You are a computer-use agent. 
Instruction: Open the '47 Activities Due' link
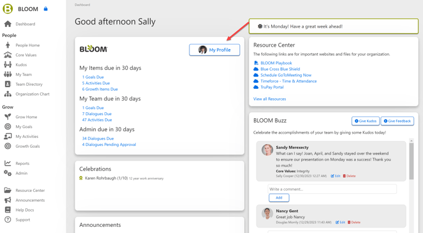[x=97, y=120]
